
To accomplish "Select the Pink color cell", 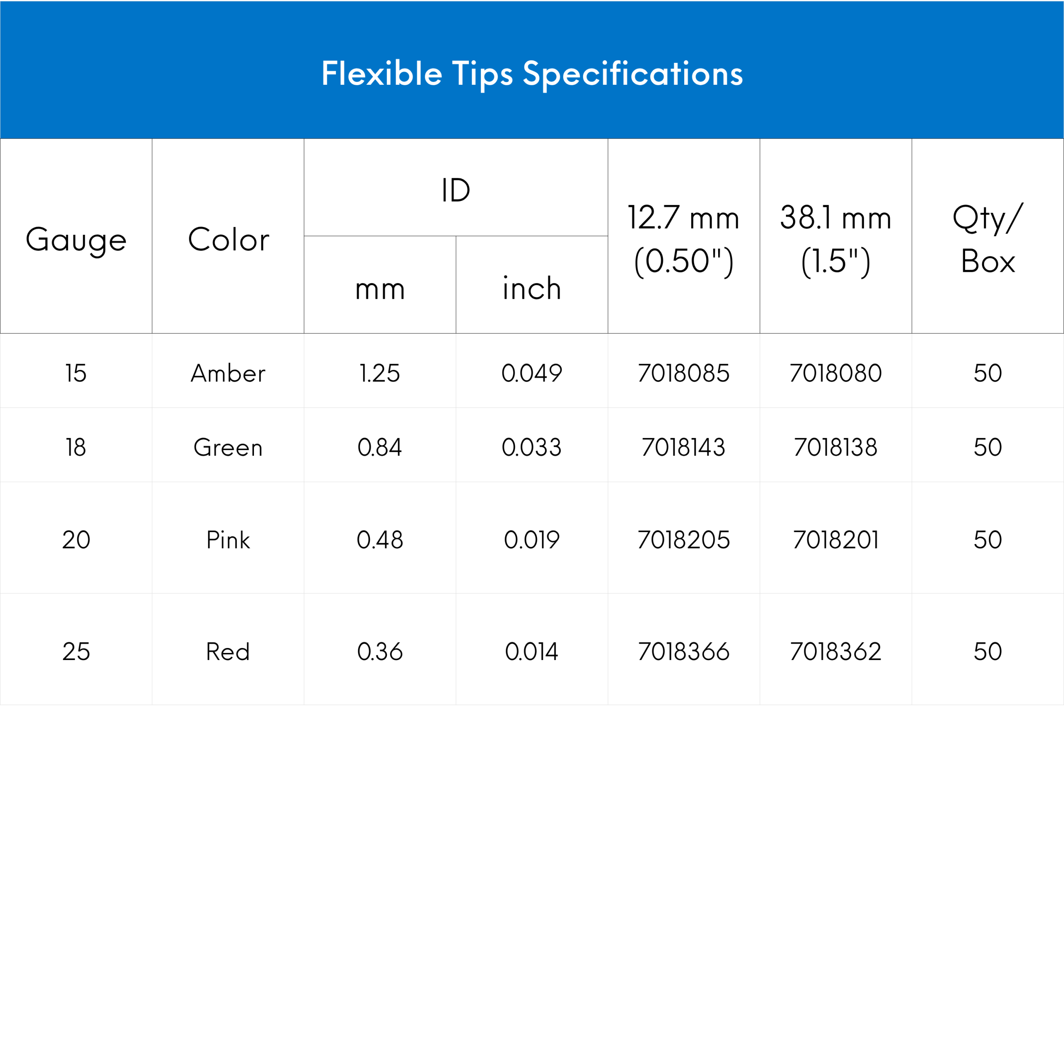I will point(228,540).
